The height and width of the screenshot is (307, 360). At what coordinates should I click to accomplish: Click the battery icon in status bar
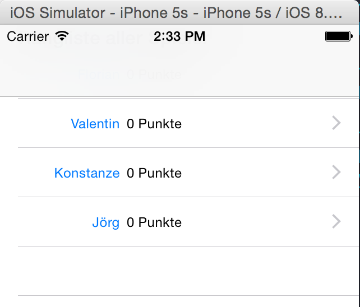coord(339,36)
